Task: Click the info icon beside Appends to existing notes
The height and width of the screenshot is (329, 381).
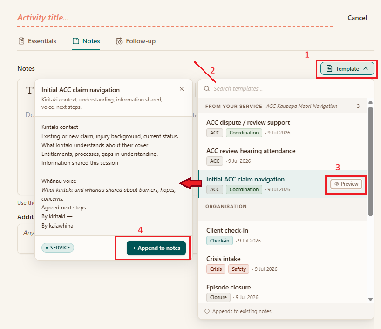Action: 207,311
